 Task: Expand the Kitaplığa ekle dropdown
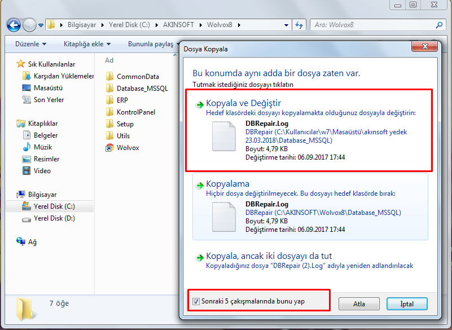pos(87,44)
